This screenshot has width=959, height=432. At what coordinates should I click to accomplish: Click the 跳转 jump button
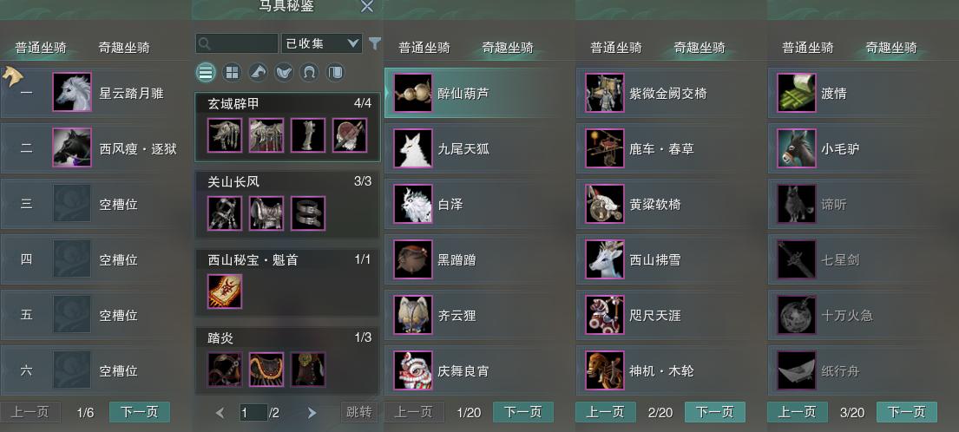(x=359, y=412)
